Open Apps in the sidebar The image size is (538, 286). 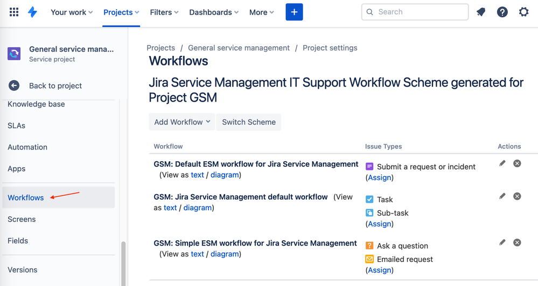click(17, 169)
